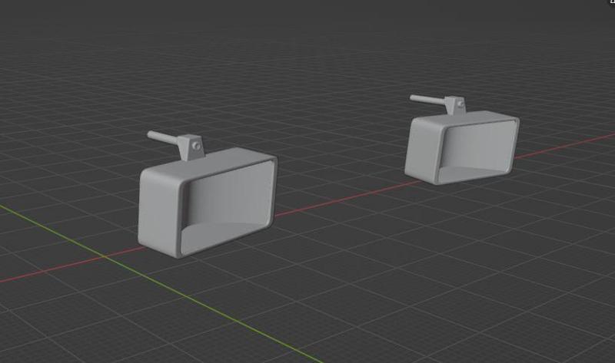The width and height of the screenshot is (615, 363).
Task: Click the bolt on the nearer mirror's bracket
Action: (x=197, y=146)
